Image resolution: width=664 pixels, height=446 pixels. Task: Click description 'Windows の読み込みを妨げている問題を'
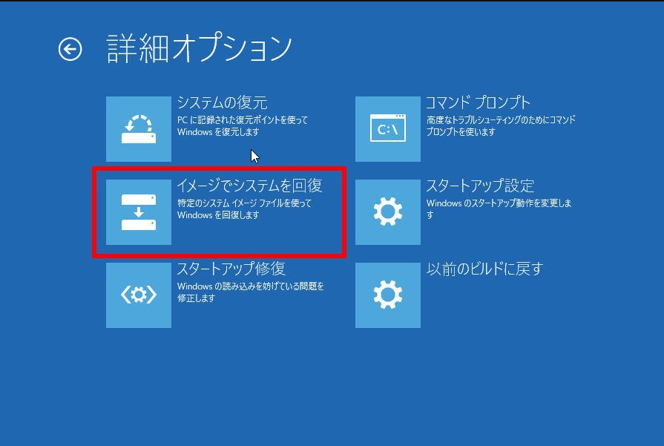point(251,286)
